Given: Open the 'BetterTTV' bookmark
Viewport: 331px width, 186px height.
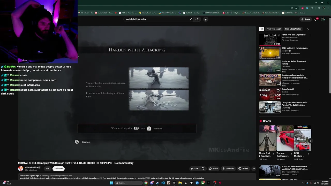Looking at the screenshot, I should click(x=231, y=13).
